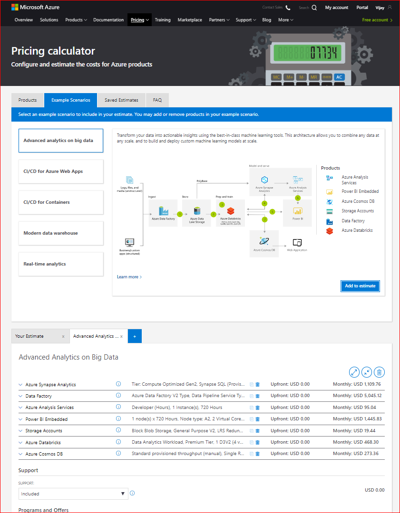Screen dimensions: 400x513
Task: Expand the Azure Analysis Services row
Action: [20, 408]
